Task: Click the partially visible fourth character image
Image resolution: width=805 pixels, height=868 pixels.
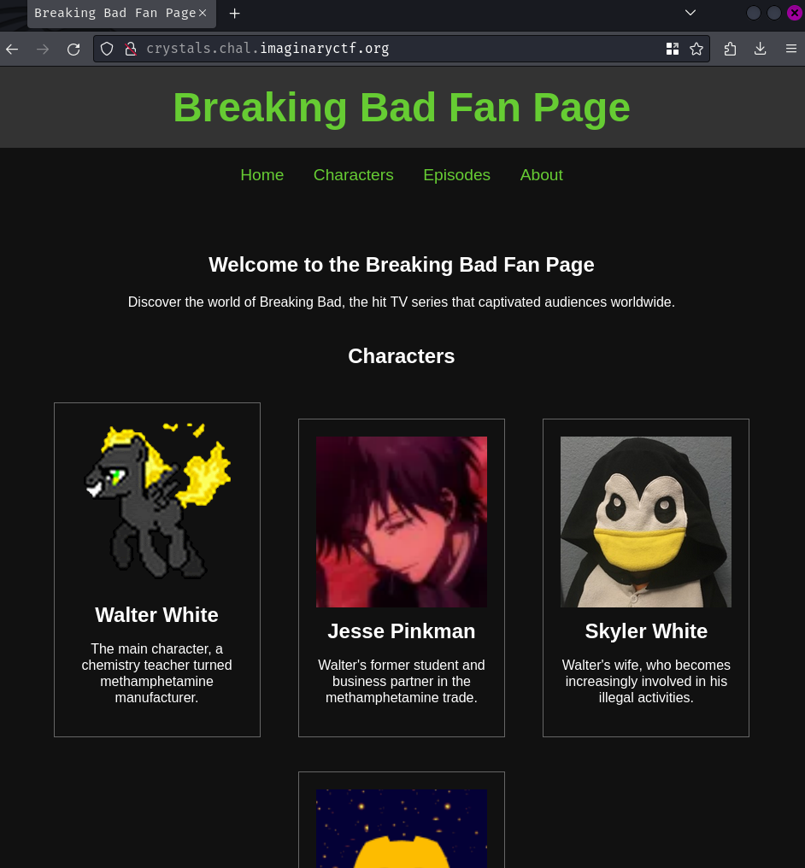Action: (402, 829)
